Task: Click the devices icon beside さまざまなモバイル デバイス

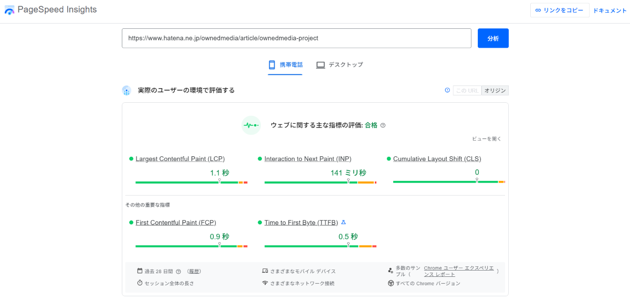Action: point(265,271)
